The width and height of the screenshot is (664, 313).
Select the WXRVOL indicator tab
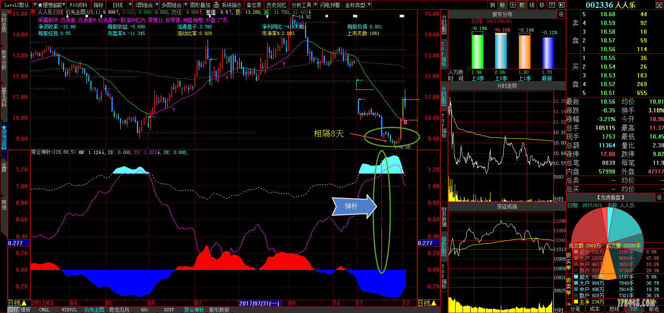coord(69,310)
